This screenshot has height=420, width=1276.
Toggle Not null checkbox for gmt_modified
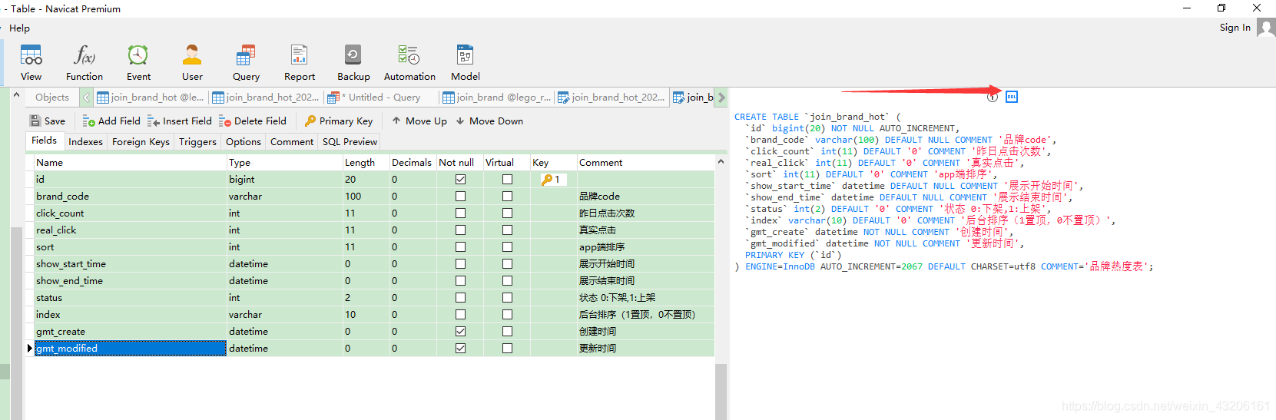(x=460, y=349)
